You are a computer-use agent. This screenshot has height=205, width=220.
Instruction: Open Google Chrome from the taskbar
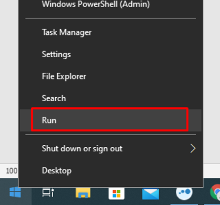tap(215, 192)
